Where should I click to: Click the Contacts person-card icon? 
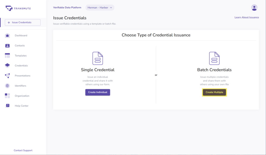7,46
